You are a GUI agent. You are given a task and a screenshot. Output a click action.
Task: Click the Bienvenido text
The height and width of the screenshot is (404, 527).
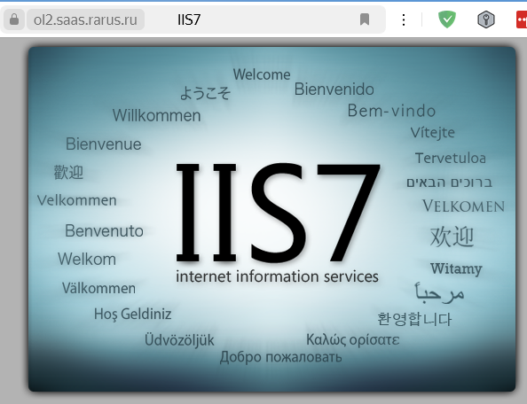point(334,89)
